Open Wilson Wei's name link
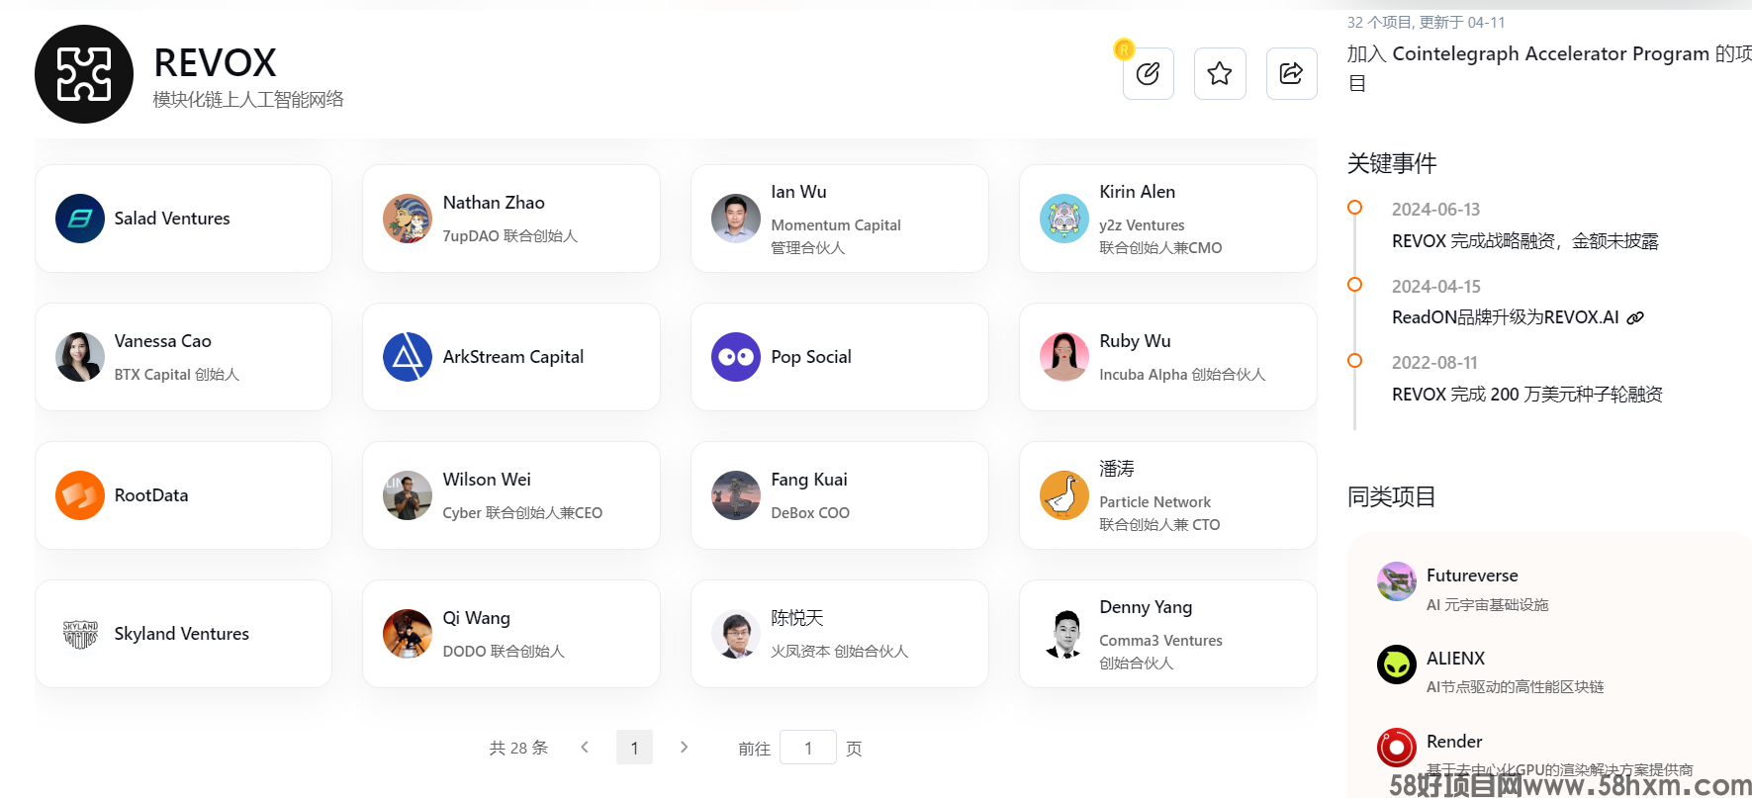Viewport: 1752px width, 798px height. tap(487, 480)
